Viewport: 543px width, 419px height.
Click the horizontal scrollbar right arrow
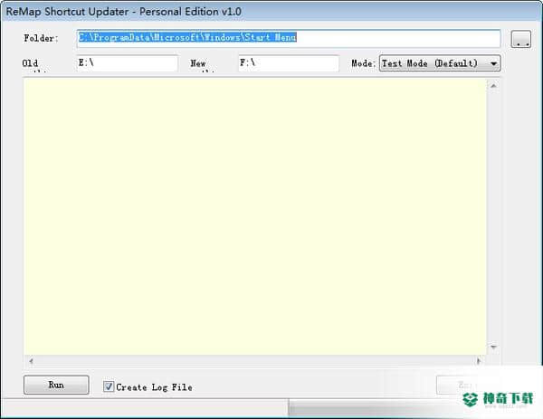point(479,361)
